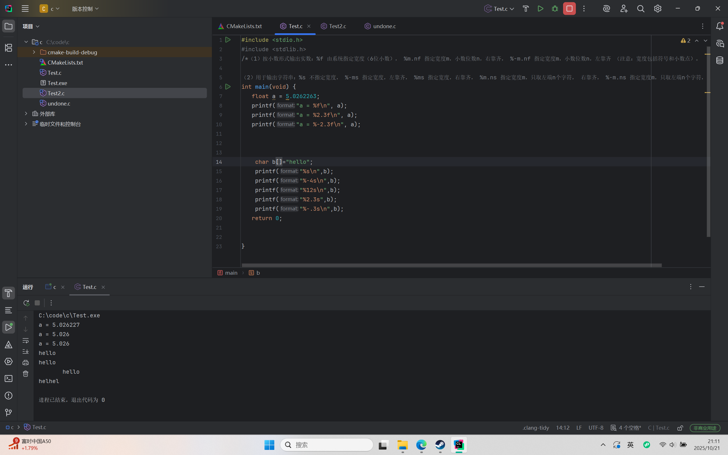The image size is (728, 455).
Task: Click the Build hammer icon in top toolbar
Action: 526,9
